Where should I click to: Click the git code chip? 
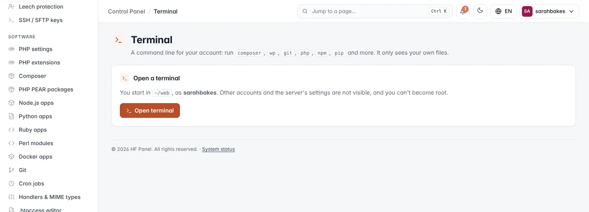point(288,53)
